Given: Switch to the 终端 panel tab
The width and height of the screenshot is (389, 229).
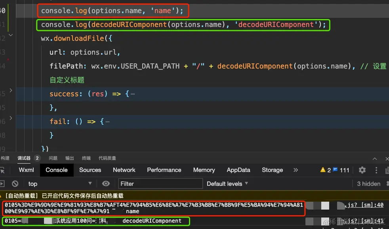Looking at the screenshot, I should click(86, 158).
